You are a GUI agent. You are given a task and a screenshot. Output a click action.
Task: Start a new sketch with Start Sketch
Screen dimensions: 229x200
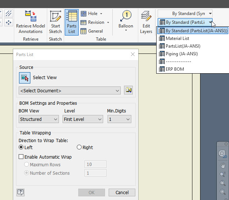coord(55,22)
